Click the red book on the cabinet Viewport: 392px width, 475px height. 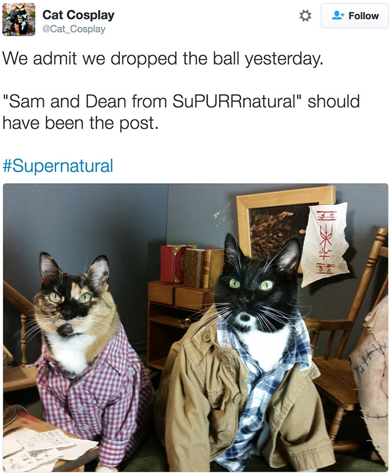[x=172, y=264]
